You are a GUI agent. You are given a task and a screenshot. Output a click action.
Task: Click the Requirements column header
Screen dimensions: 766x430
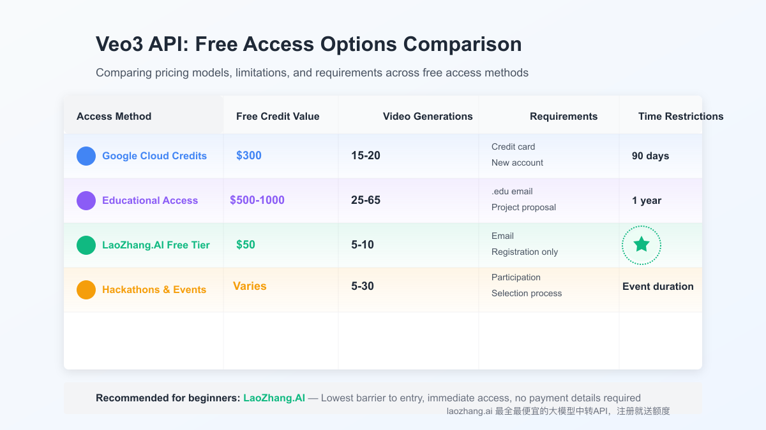point(564,117)
